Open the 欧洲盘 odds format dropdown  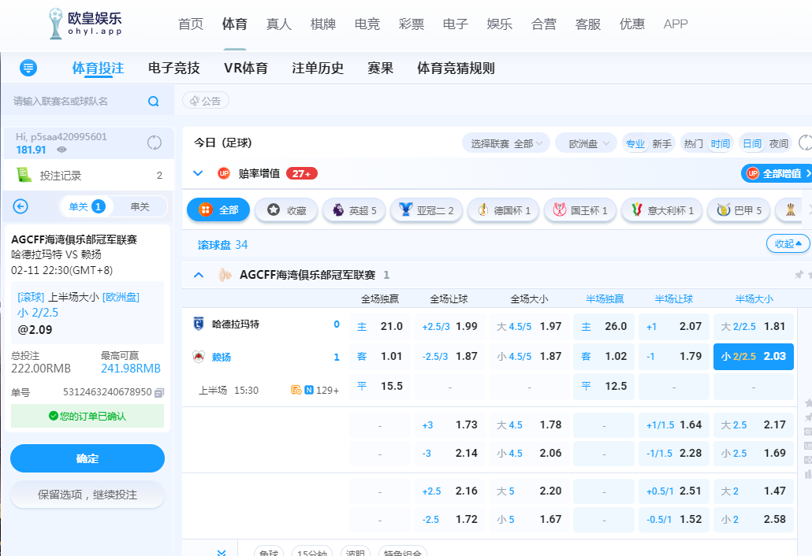[x=587, y=143]
